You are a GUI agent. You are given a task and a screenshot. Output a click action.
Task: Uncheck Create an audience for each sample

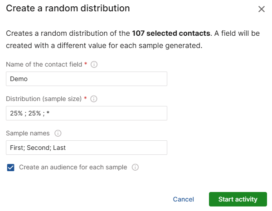10,168
